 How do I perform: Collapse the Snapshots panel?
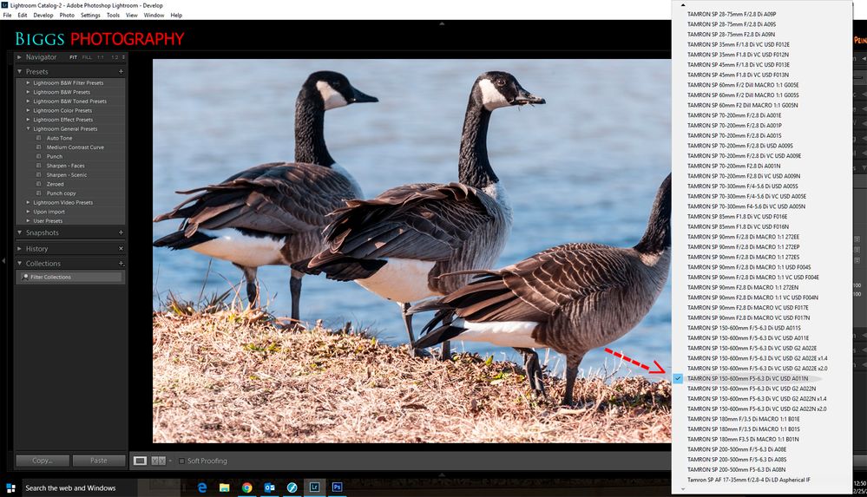(x=19, y=232)
